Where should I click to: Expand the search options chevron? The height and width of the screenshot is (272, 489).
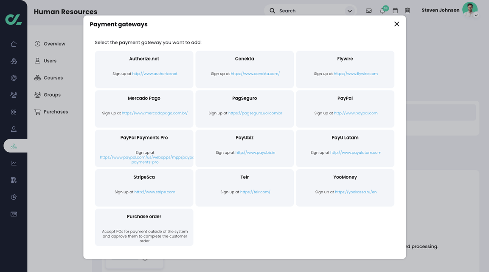(349, 11)
